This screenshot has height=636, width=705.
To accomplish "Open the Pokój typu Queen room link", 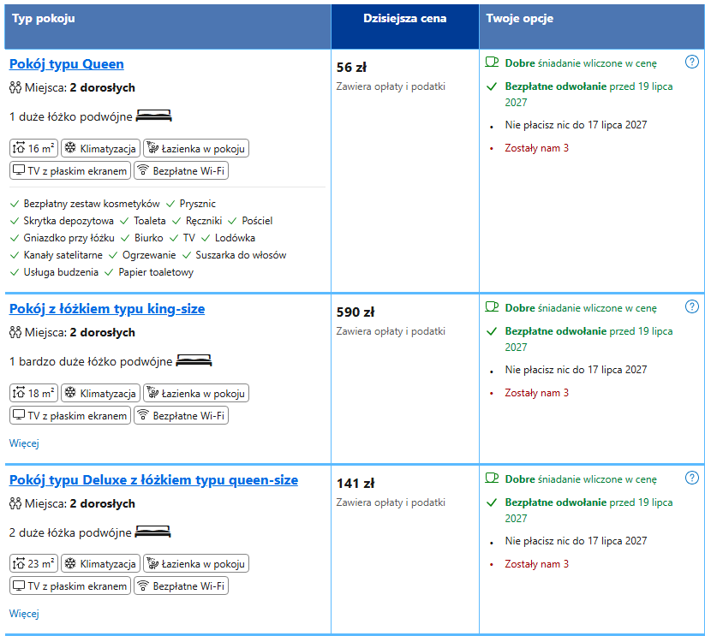I will coord(67,64).
